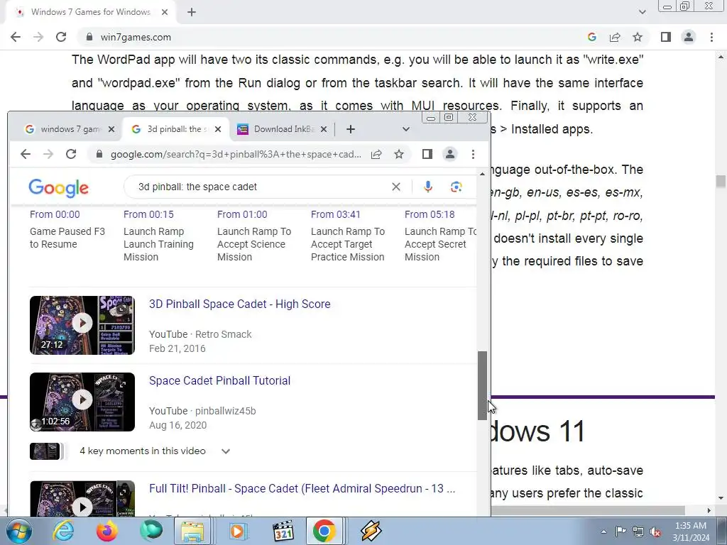Open Windows Explorer folder from taskbar
The image size is (727, 545).
pyautogui.click(x=192, y=531)
